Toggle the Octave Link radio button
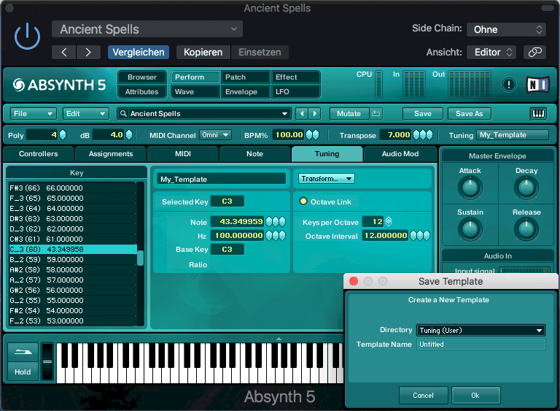Viewport: 560px width, 411px height. coord(303,201)
